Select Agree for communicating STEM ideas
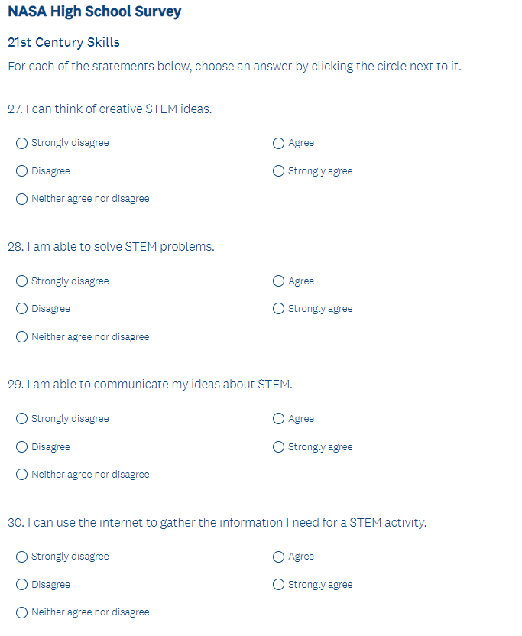The height and width of the screenshot is (636, 522). [x=279, y=419]
